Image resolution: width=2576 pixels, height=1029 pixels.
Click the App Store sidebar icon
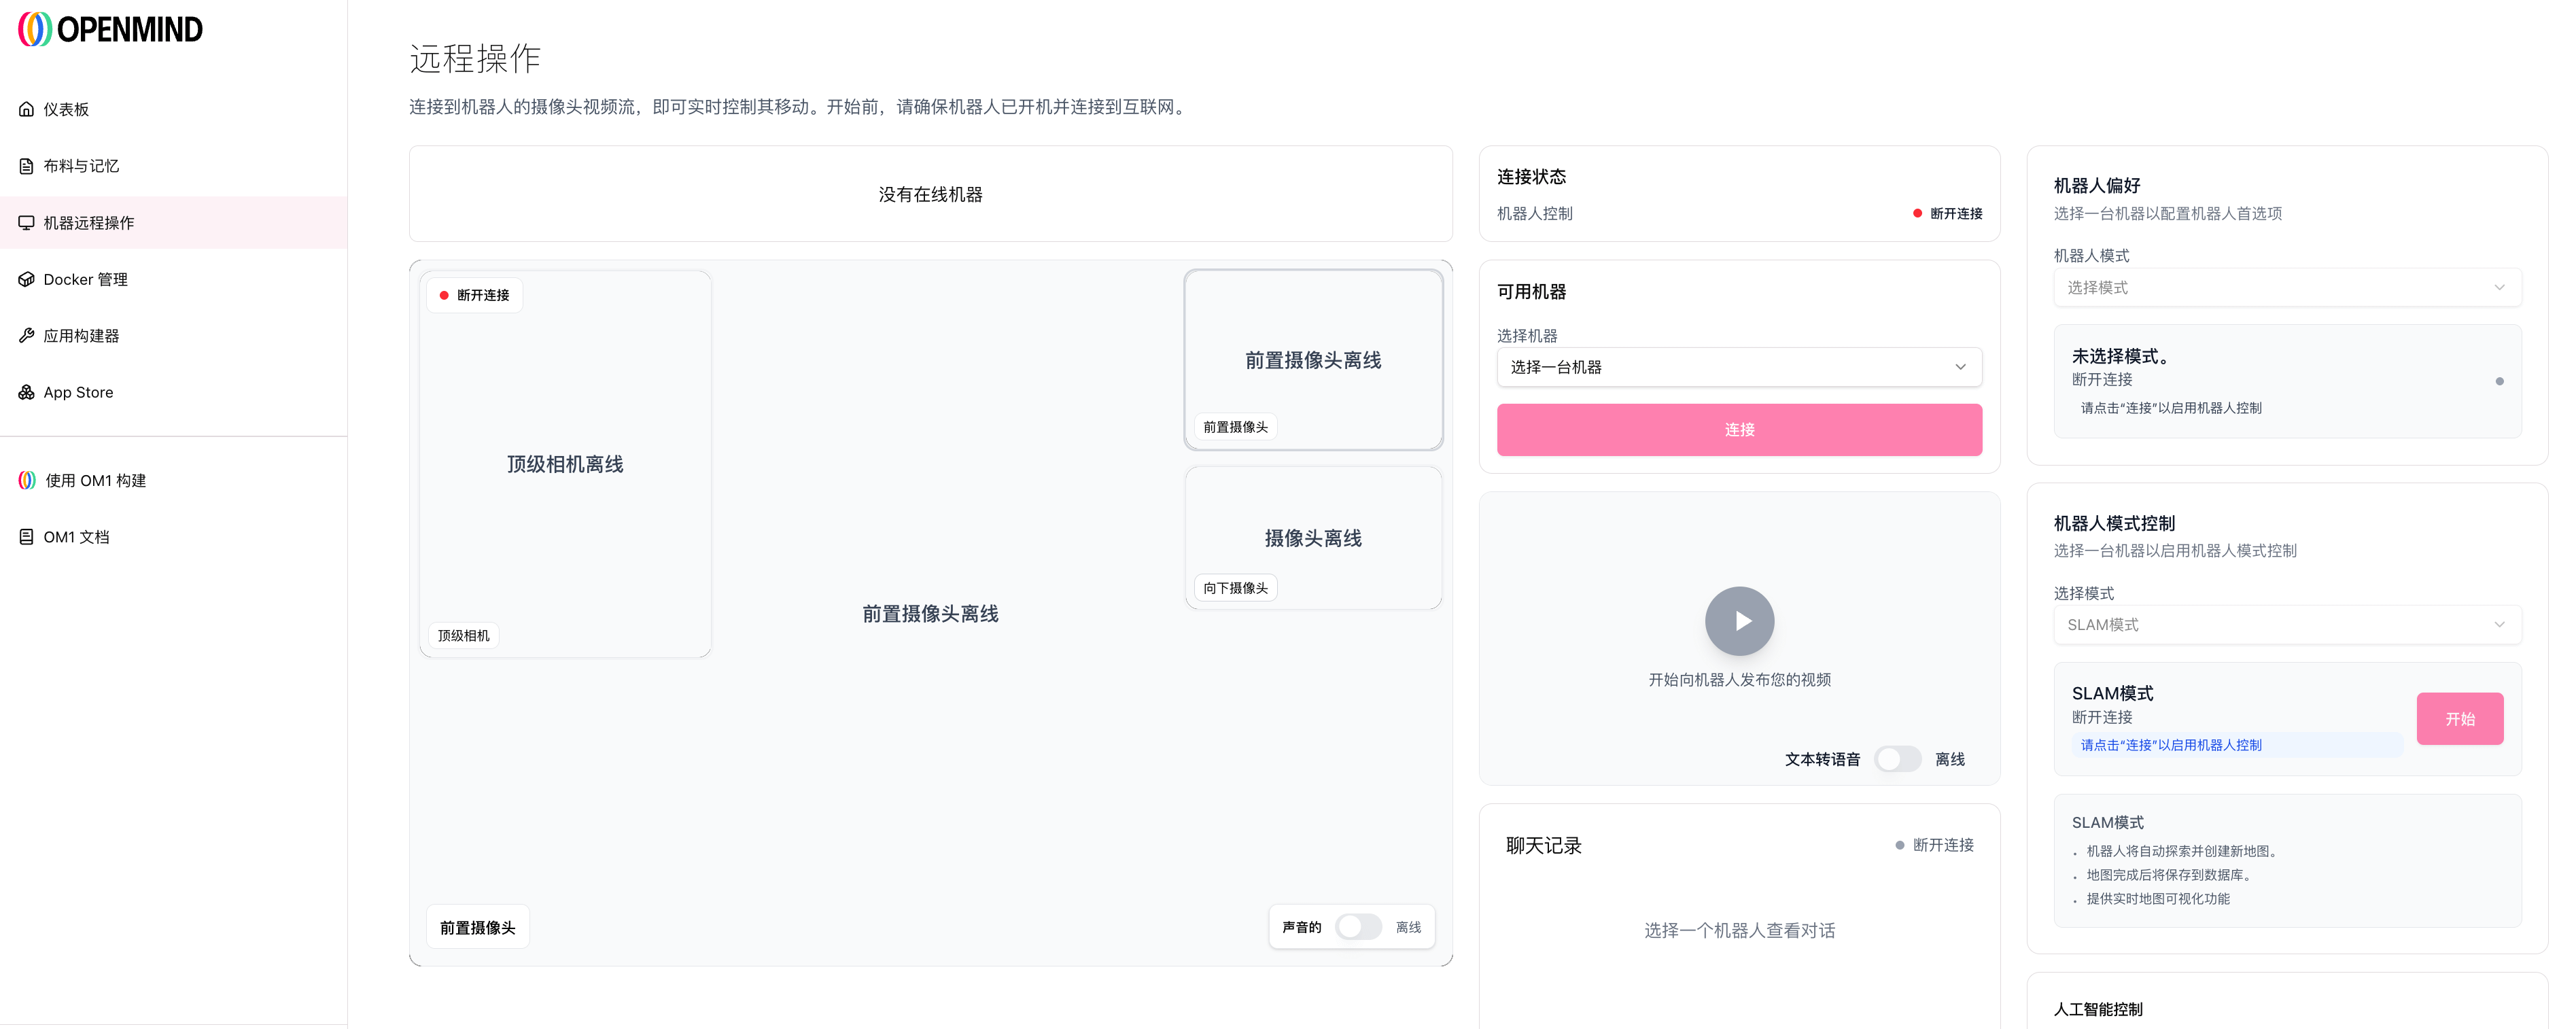click(x=26, y=392)
